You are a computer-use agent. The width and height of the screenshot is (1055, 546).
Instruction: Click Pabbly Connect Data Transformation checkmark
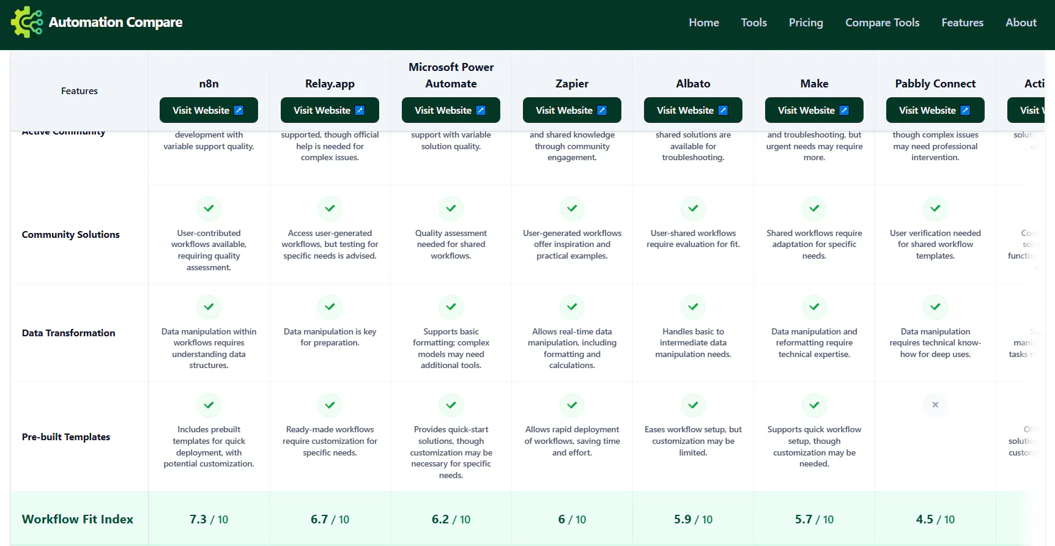tap(935, 307)
